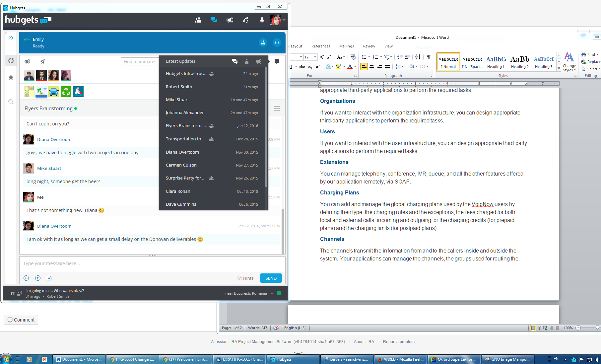
Task: Open Carmen Cuison entry in latest updates
Action: (x=212, y=165)
